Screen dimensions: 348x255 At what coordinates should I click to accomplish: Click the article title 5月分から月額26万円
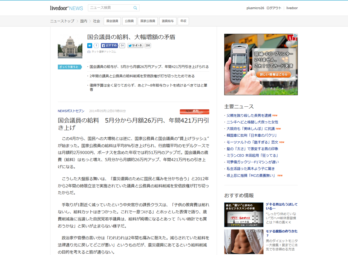[133, 124]
